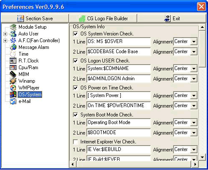The height and width of the screenshot is (170, 208).
Task: Click the System:$COMNAME text field
Action: 119,69
